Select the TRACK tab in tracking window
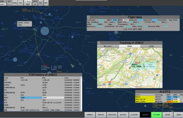183x118 pixels. [130, 46]
